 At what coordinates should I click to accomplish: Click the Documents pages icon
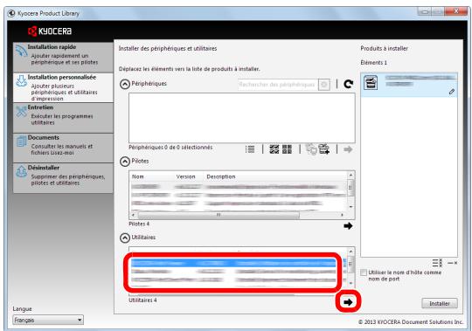click(21, 141)
